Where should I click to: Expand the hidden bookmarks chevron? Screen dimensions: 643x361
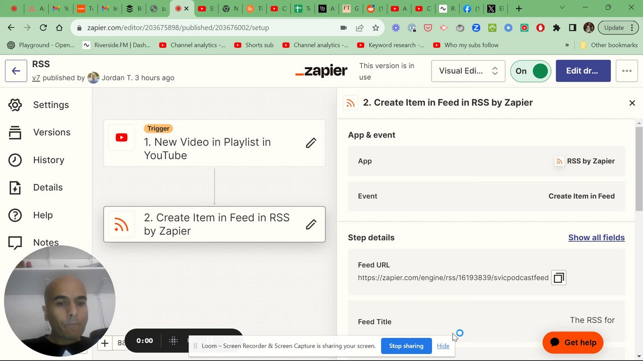[x=567, y=45]
